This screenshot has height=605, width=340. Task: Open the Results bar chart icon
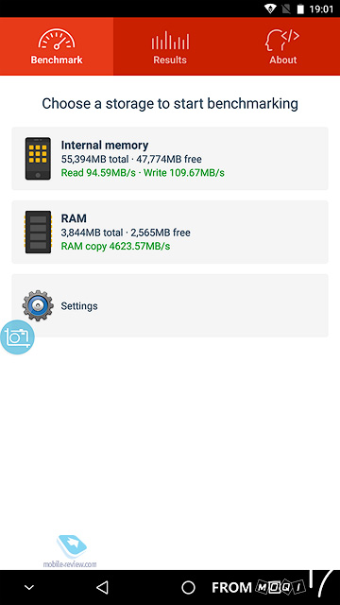(x=170, y=40)
